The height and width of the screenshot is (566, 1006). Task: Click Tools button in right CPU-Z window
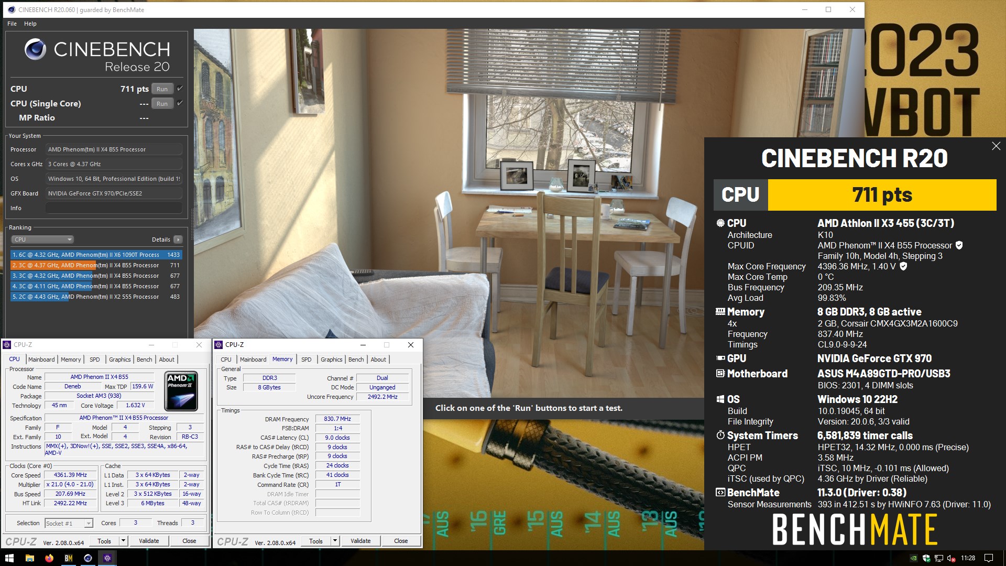point(316,541)
